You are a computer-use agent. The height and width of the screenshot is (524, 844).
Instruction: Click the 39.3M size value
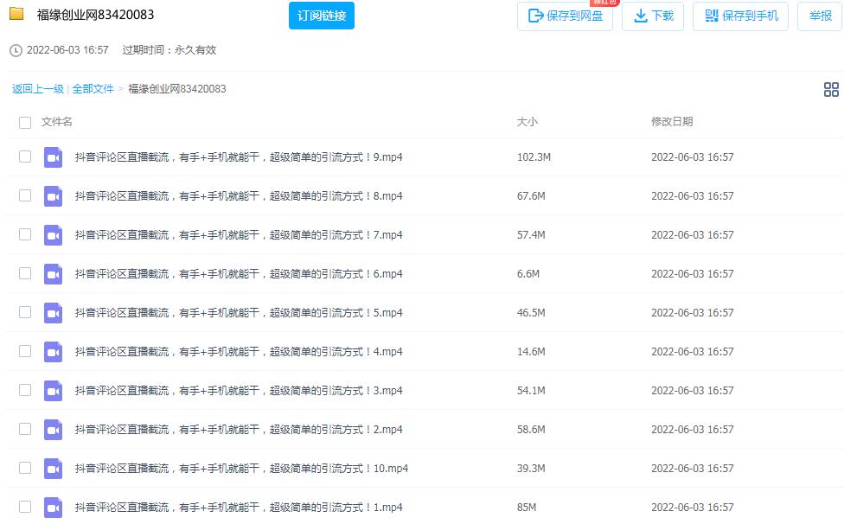(x=531, y=469)
